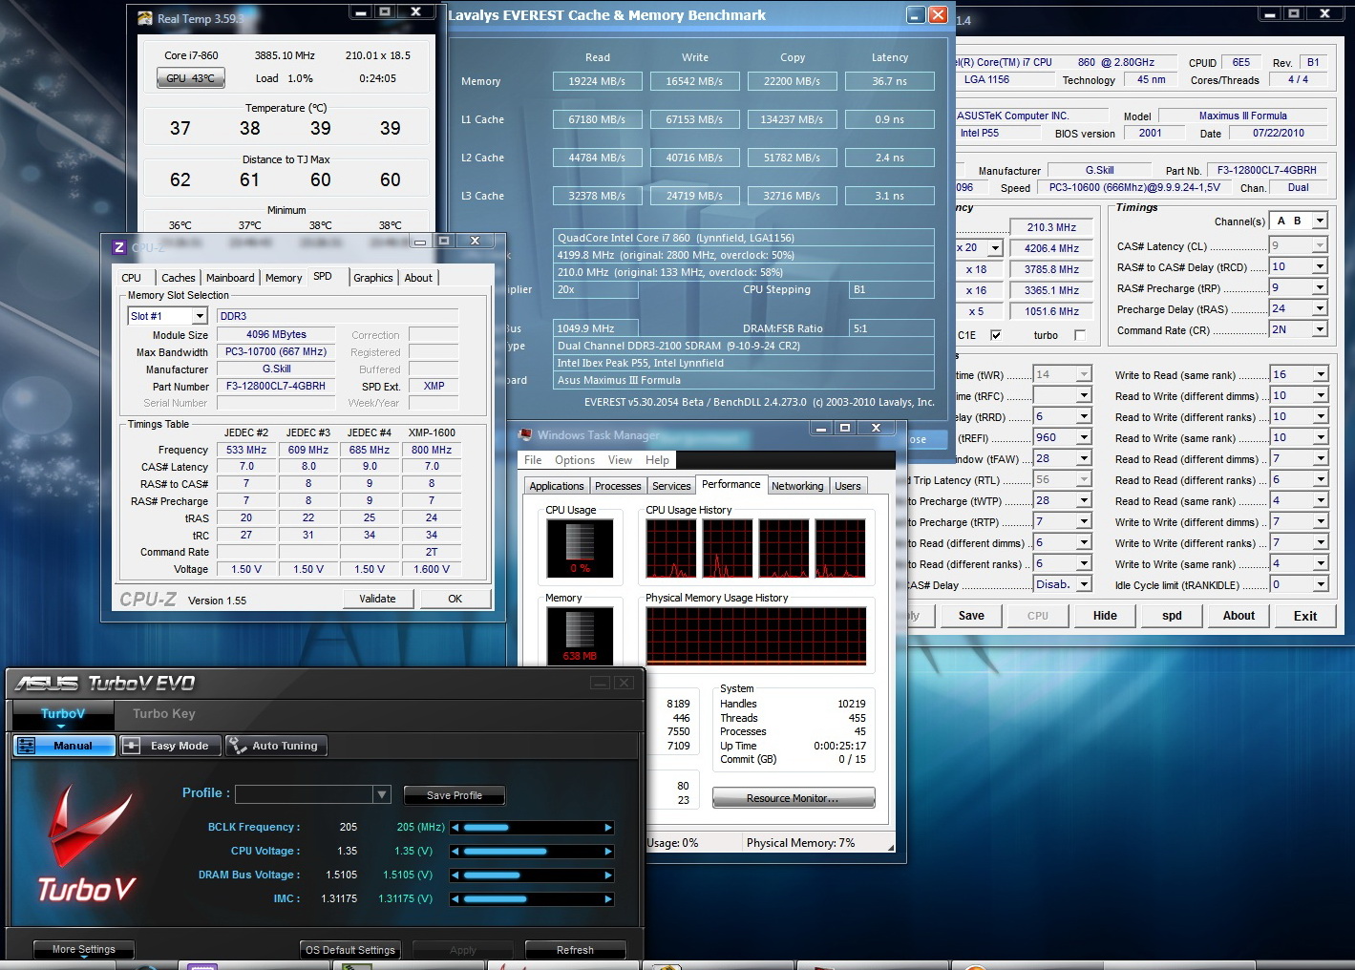The height and width of the screenshot is (970, 1355).
Task: Click the GPU 43°C button in Real Temp
Action: coord(190,78)
